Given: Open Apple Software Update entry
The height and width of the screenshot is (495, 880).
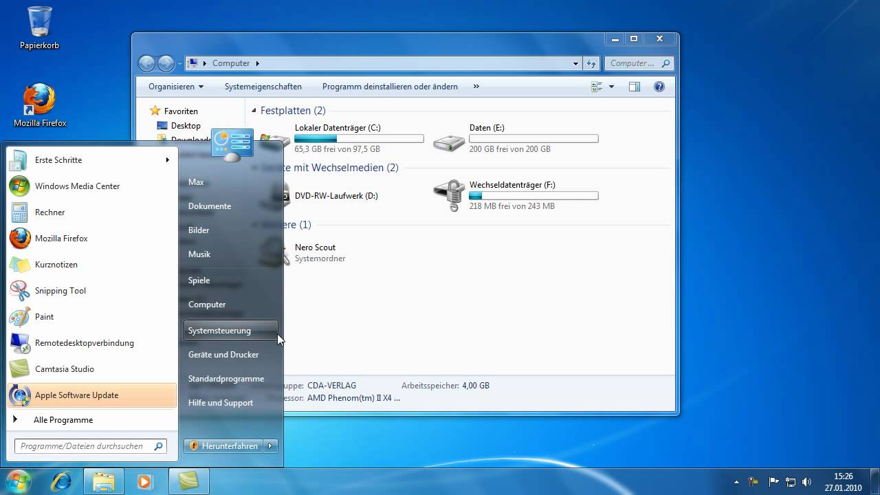Looking at the screenshot, I should pyautogui.click(x=91, y=395).
